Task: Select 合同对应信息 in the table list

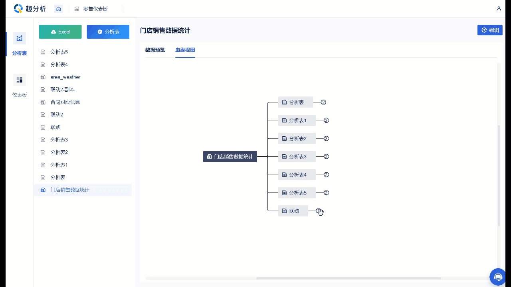Action: pos(65,102)
